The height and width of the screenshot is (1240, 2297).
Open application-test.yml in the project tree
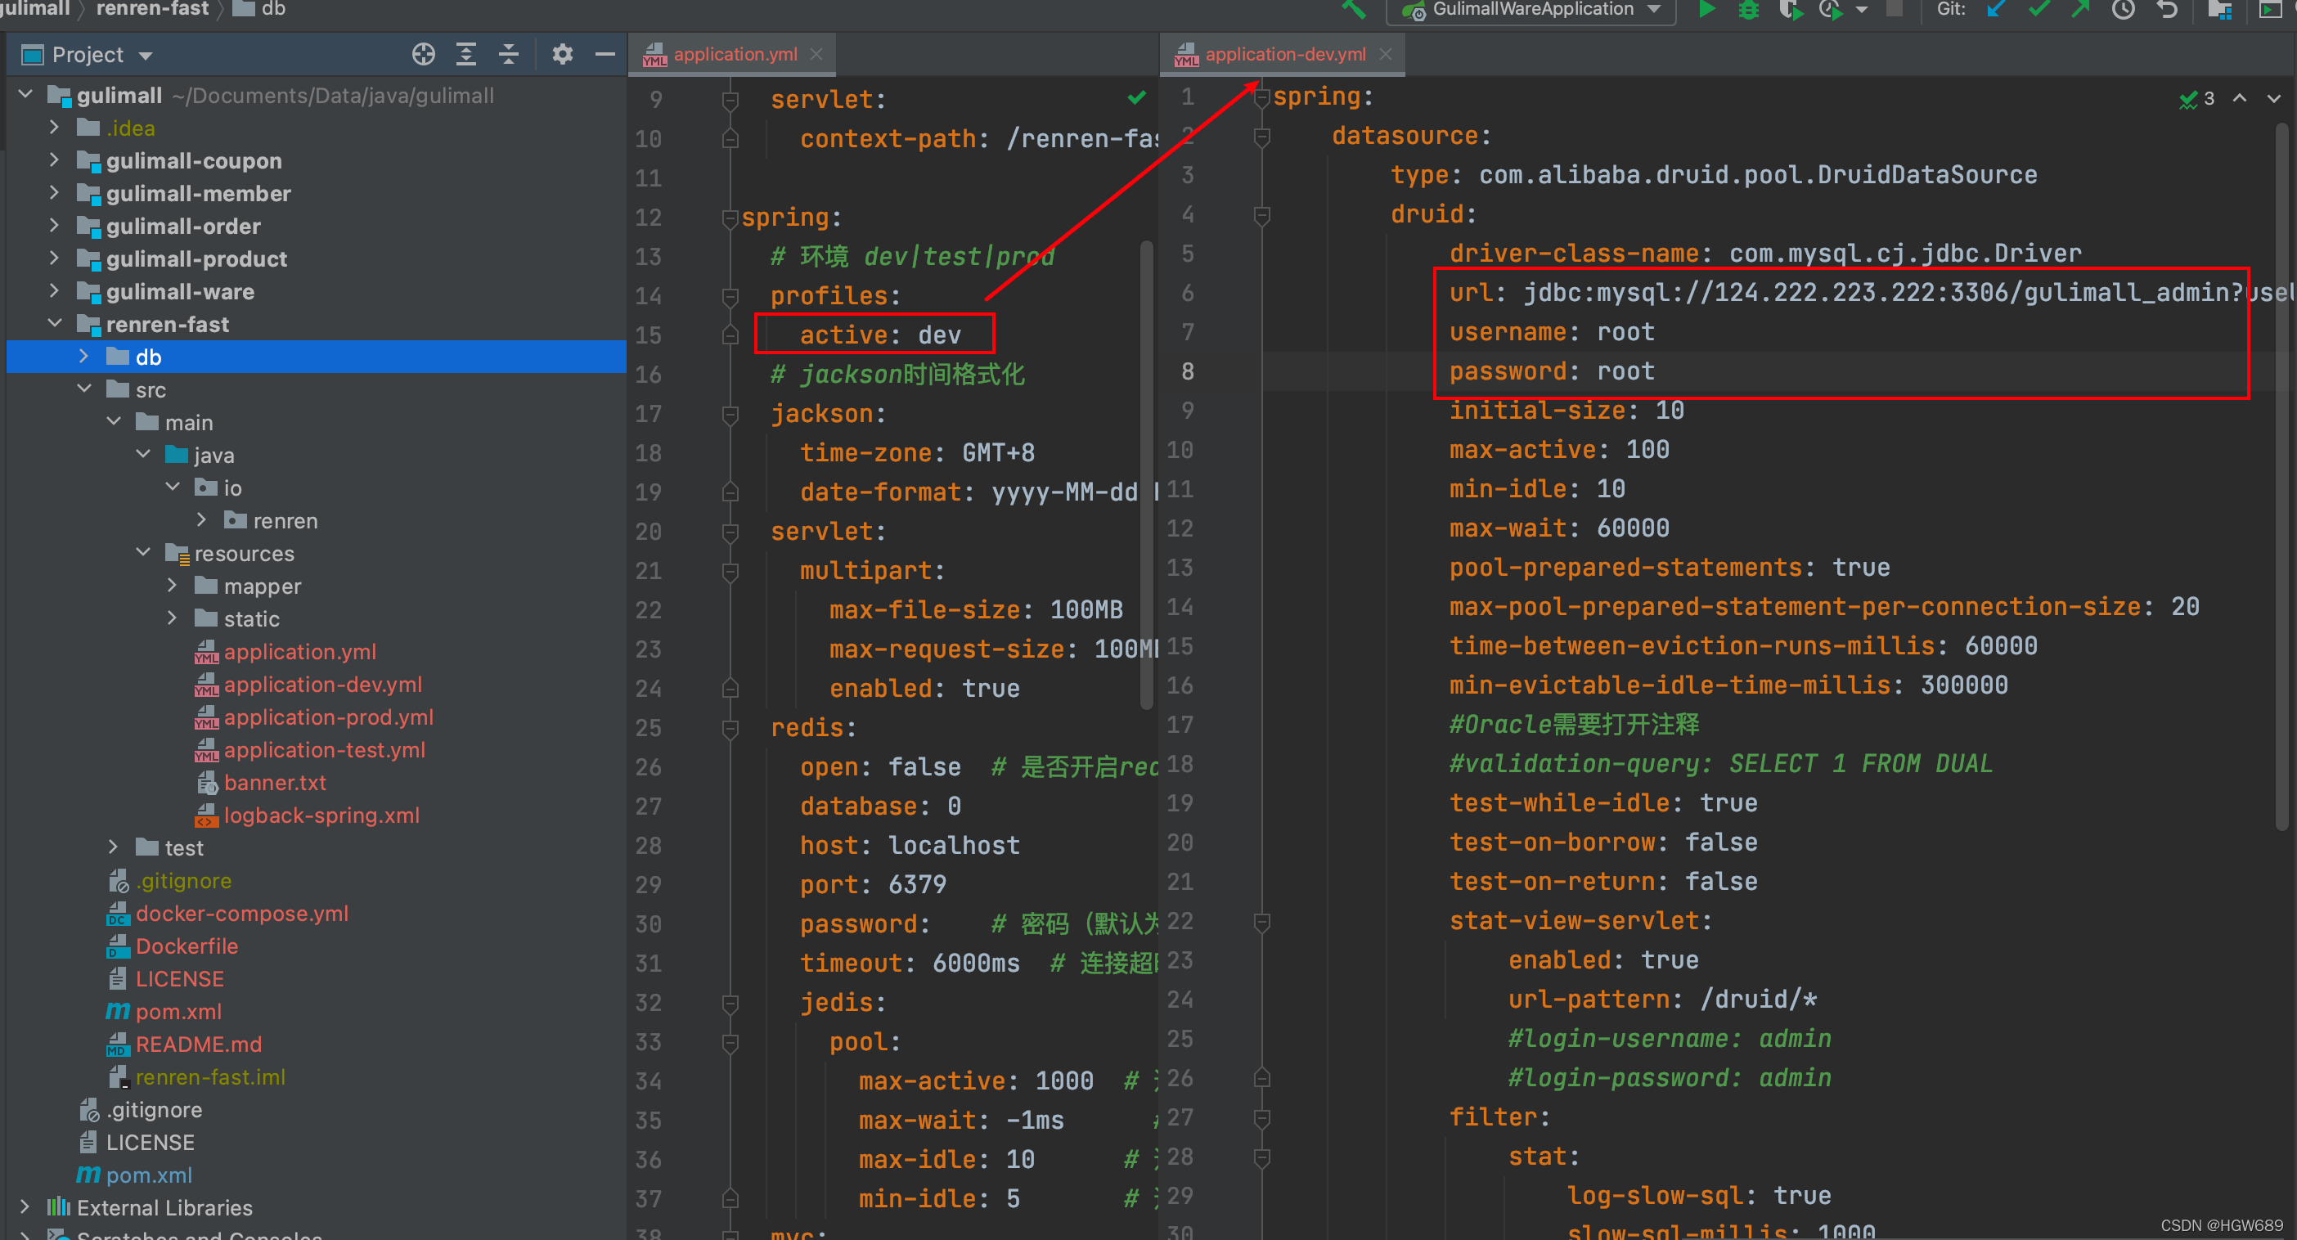pyautogui.click(x=325, y=750)
